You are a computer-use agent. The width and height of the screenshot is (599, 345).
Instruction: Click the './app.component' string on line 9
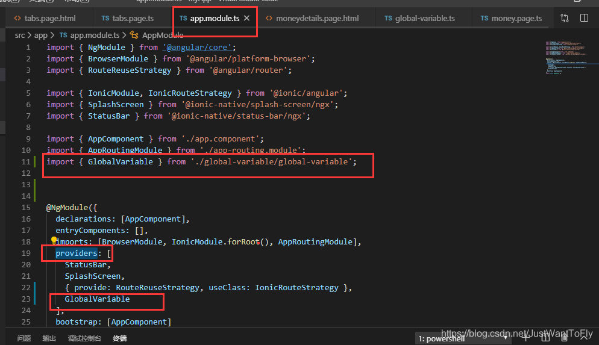coord(221,139)
